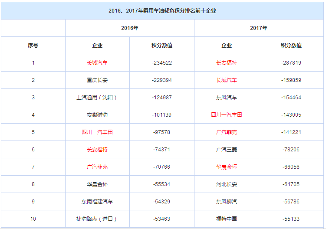Select red '华晨金杯' in the 2017 column
326x229 pixels.
click(227, 167)
